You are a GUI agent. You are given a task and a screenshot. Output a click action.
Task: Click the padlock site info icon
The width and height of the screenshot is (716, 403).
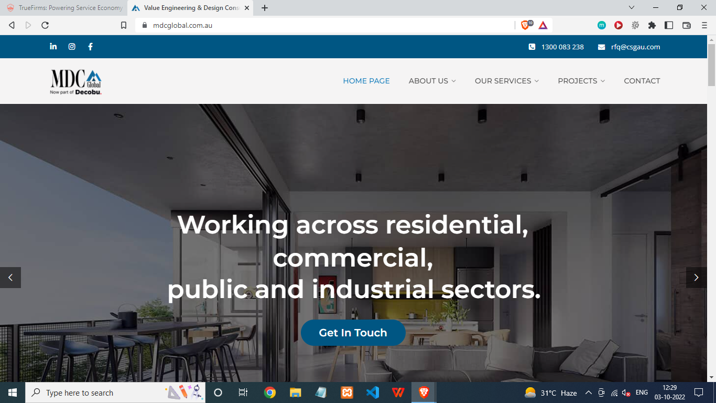(145, 25)
